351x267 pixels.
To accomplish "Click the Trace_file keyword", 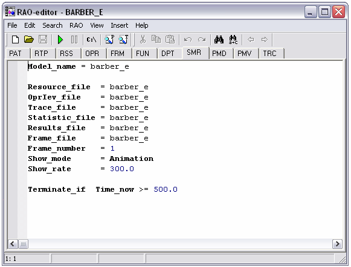I will tap(52, 107).
